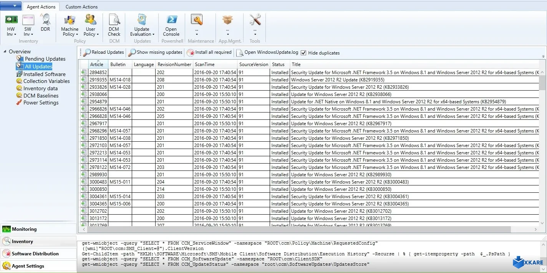Image resolution: width=547 pixels, height=273 pixels.
Task: Click the horizontal scrollbar right arrow
Action: coord(536,229)
